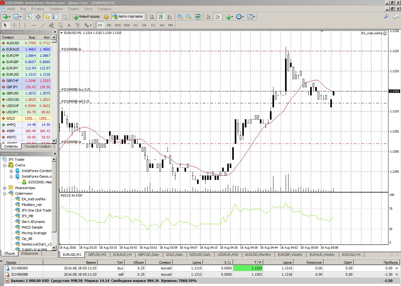Close order 321456585 with its X button

[397, 268]
